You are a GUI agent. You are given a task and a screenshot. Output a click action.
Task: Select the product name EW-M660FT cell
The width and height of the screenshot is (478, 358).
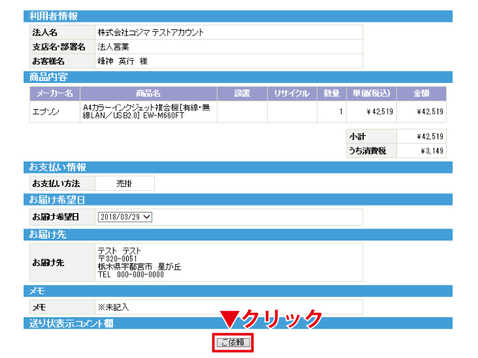[x=148, y=112]
